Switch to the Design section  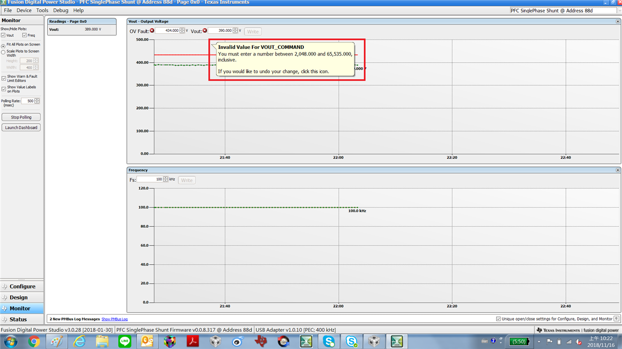(22, 297)
